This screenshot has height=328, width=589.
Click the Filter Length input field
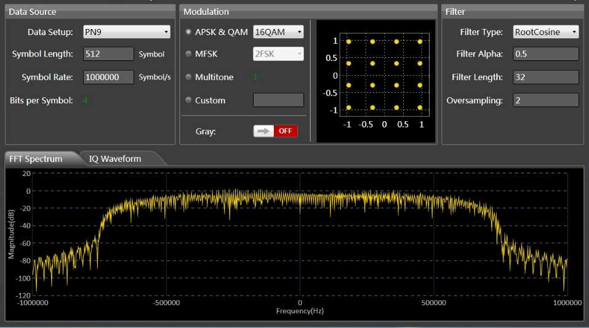coord(545,78)
